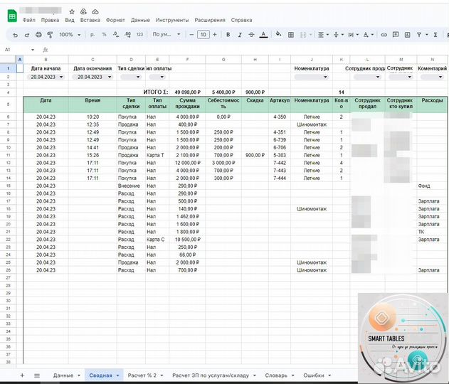Click the merge cells icon
The image size is (449, 384).
tap(303, 35)
